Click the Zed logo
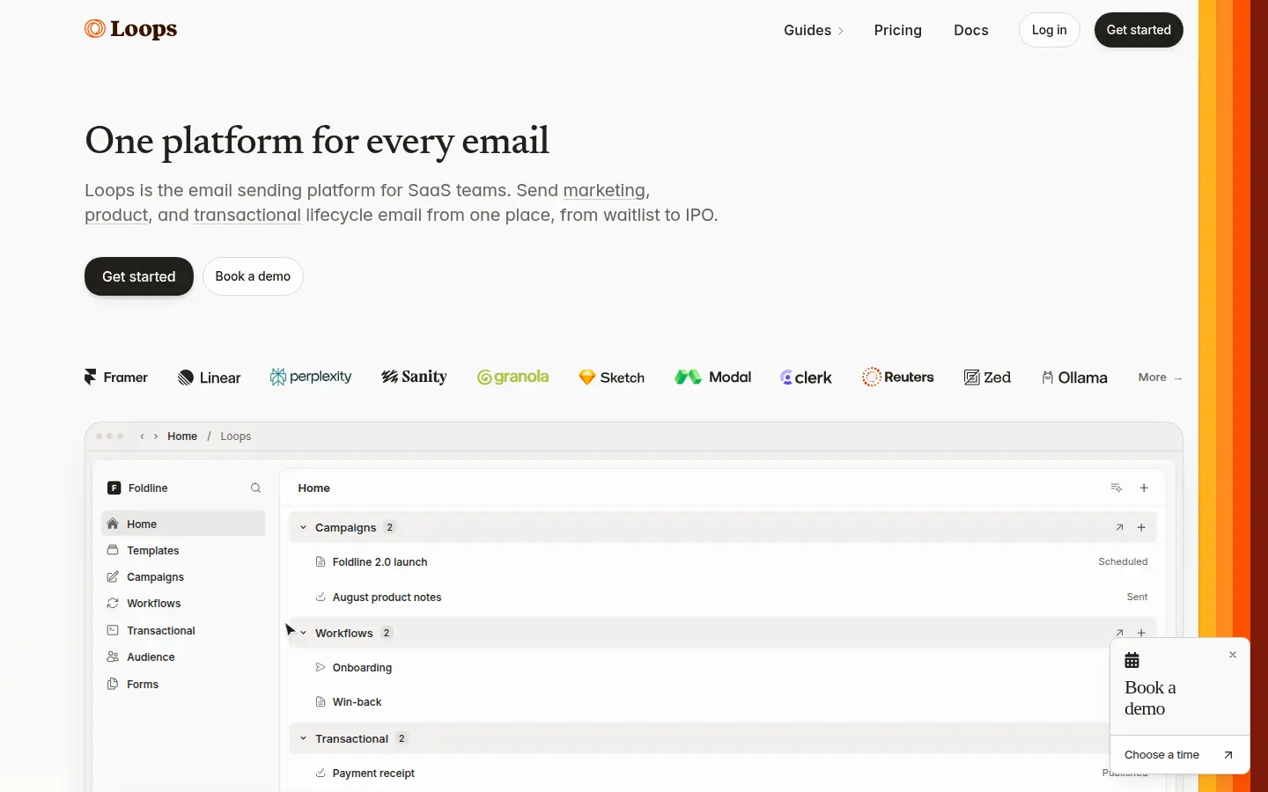This screenshot has width=1268, height=792. pyautogui.click(x=987, y=378)
